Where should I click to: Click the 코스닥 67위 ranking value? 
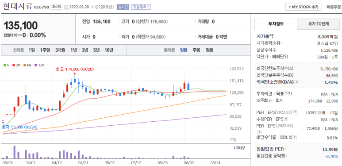coord(327,43)
